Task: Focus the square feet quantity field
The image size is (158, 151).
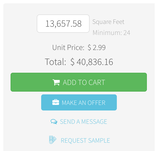Action: [x=63, y=24]
